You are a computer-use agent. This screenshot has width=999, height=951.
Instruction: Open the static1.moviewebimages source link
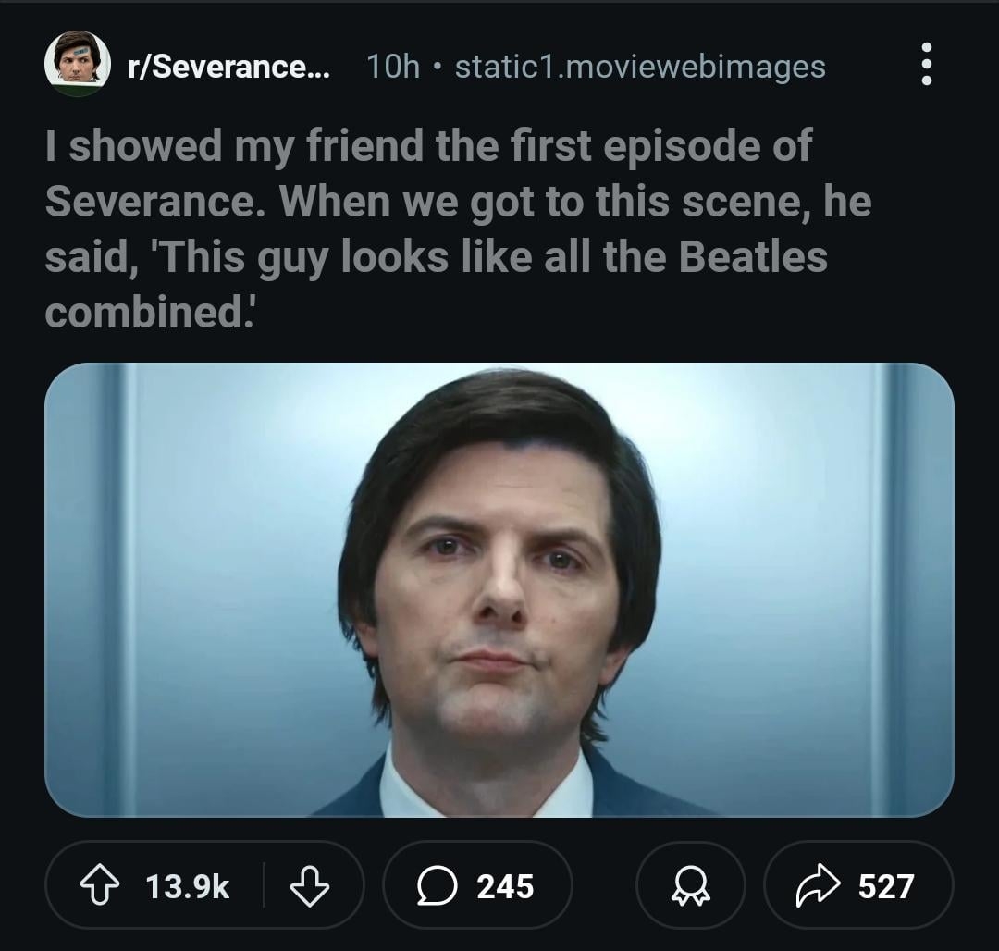[637, 66]
